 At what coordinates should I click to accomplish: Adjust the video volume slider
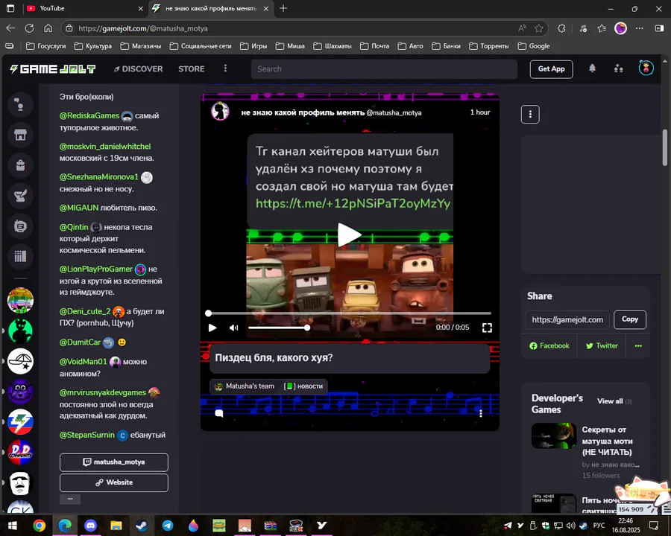click(x=278, y=328)
